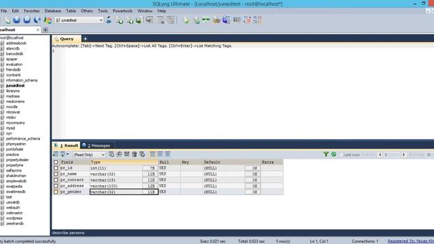Sort by the Default column header

click(231, 162)
